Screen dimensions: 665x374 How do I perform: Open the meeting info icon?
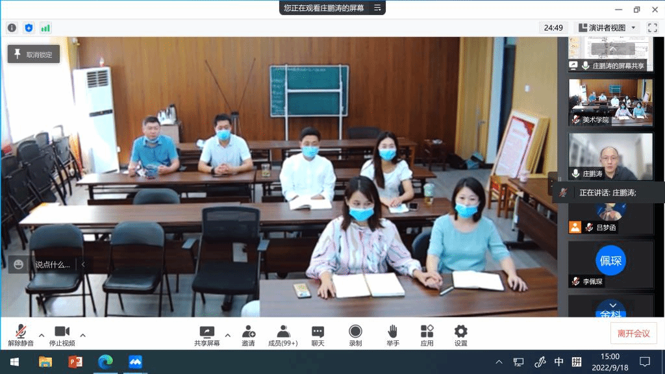(12, 28)
